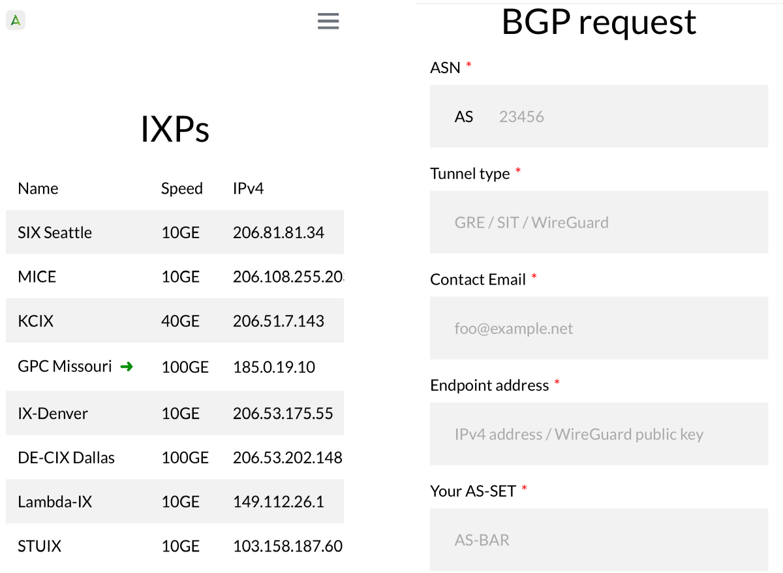Click the 10GE speed for SIX Seattle
The height and width of the screenshot is (573, 783).
(181, 232)
